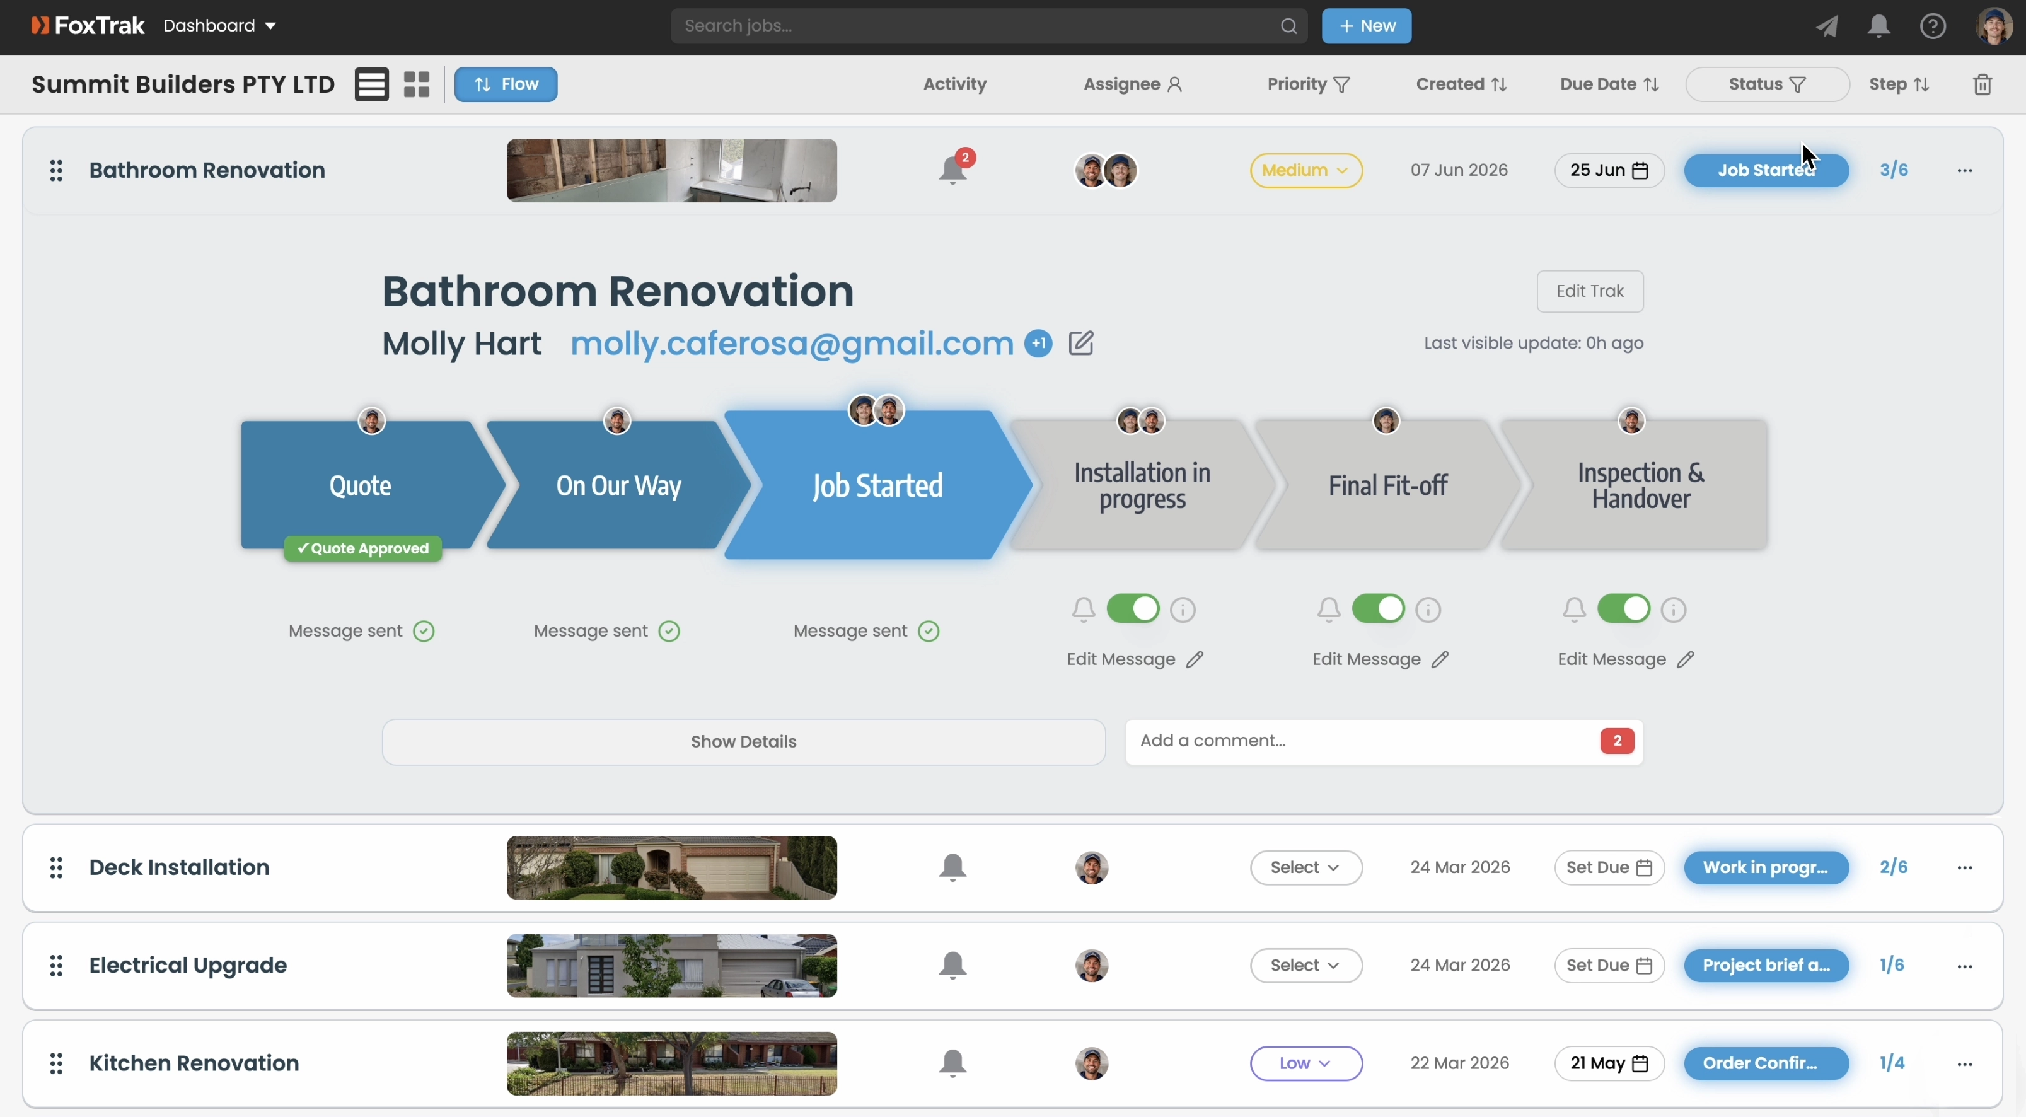Click bell icon under Installation in progress
The image size is (2026, 1117).
pyautogui.click(x=1083, y=610)
